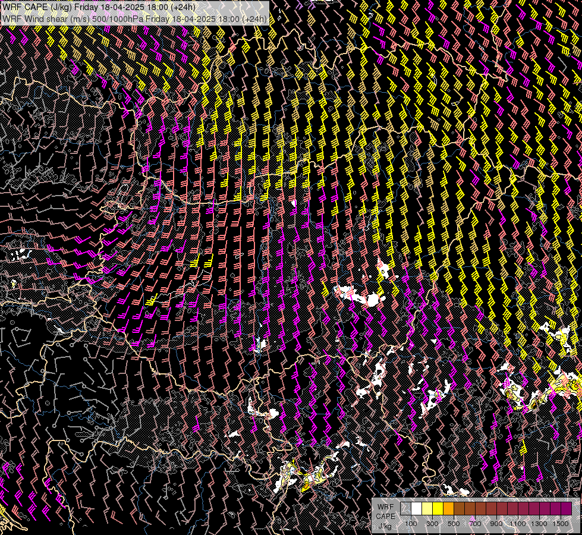Select the white CAPE legend swatch
Viewport: 582px width, 535px height.
click(417, 508)
